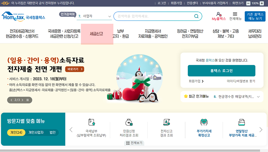Click the 국세납부 document icon
Image resolution: width=268 pixels, height=152 pixels.
[x=92, y=122]
